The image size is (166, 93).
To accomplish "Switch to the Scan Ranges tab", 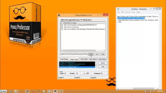I will coord(64,59).
